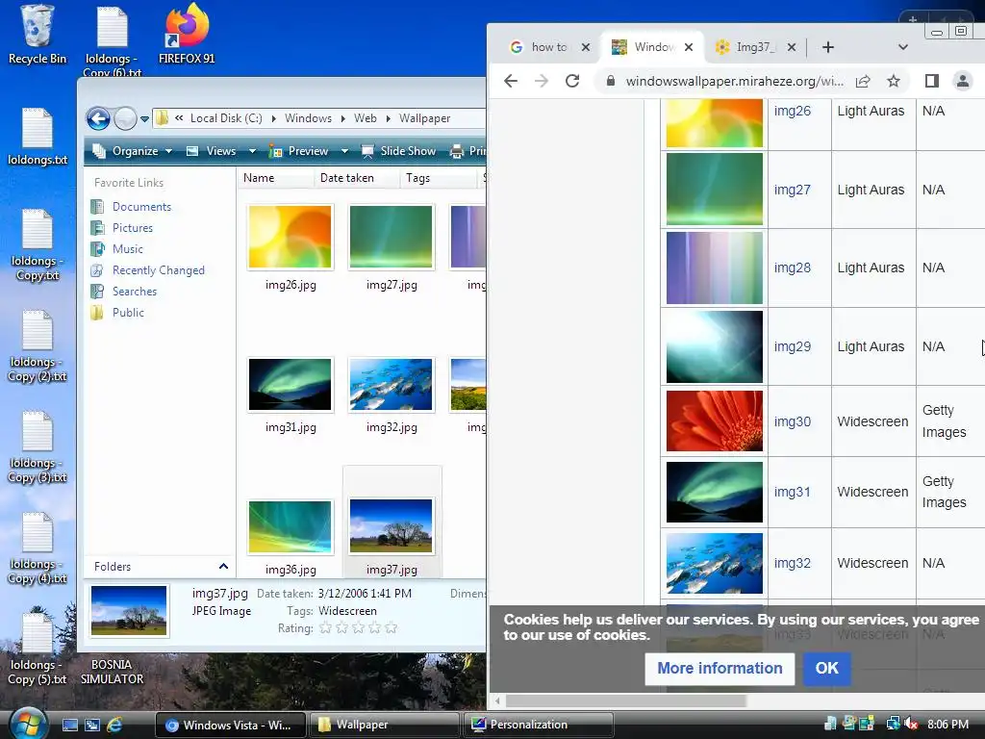This screenshot has width=985, height=739.
Task: Accept cookies with the OK button
Action: click(826, 669)
